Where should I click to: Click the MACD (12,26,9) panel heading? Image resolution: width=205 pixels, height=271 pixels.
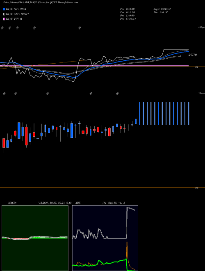pyautogui.click(x=40, y=203)
